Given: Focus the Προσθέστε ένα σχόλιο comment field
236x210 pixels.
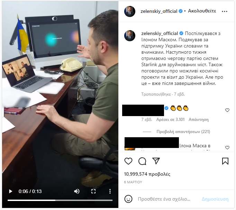Looking at the screenshot, I should pos(164,199).
